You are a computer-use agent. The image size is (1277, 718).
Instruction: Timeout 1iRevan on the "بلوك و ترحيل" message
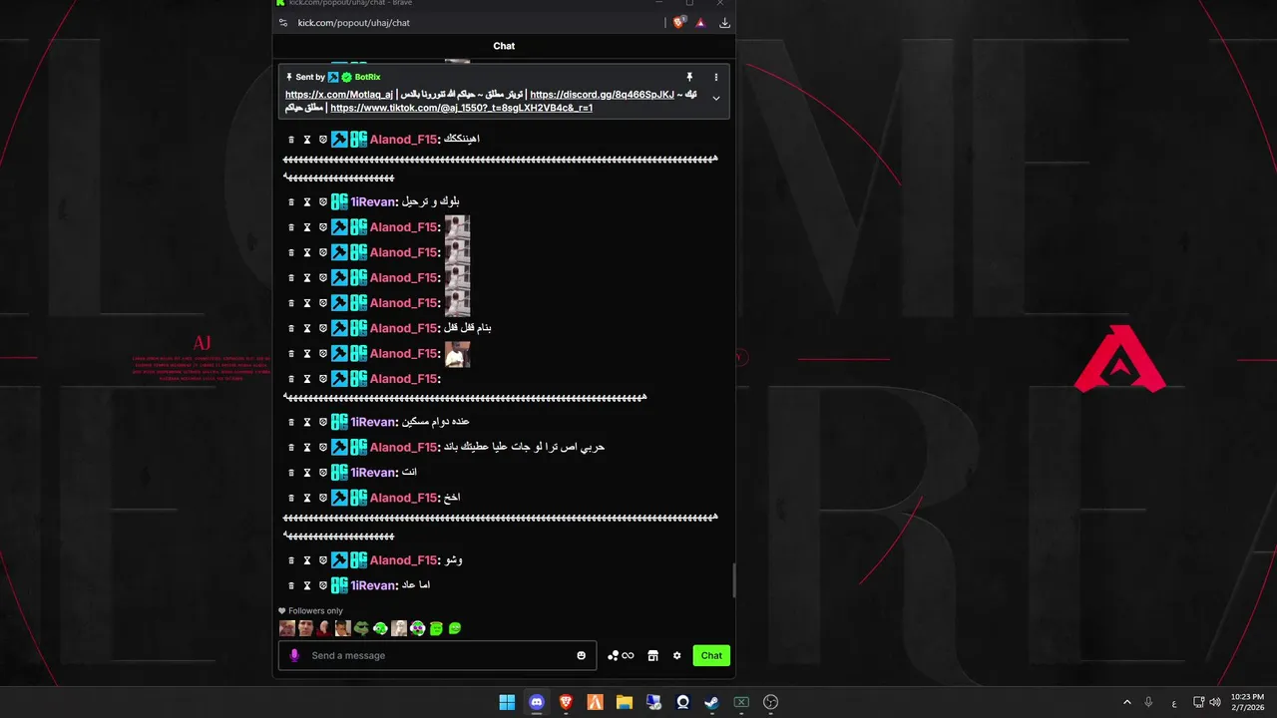click(307, 202)
